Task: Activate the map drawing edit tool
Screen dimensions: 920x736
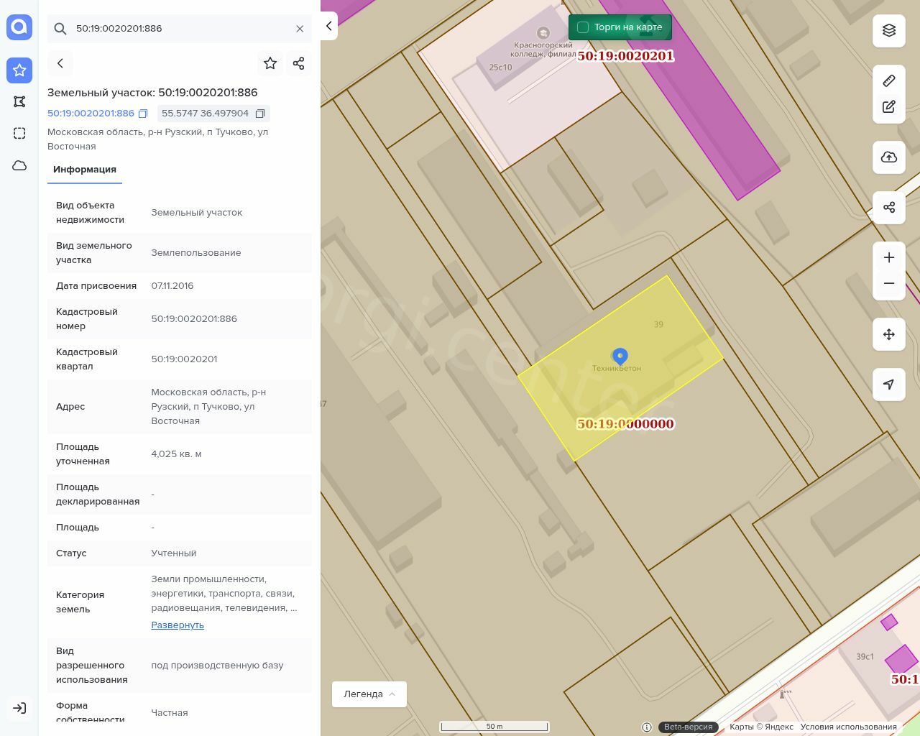Action: tap(888, 107)
